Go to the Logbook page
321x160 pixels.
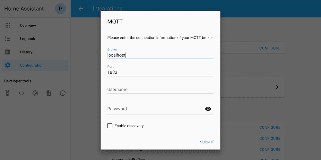click(x=28, y=39)
